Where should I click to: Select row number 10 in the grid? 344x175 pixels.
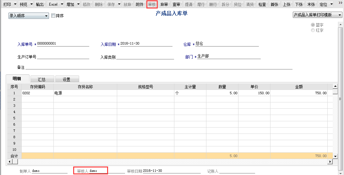click(14, 150)
